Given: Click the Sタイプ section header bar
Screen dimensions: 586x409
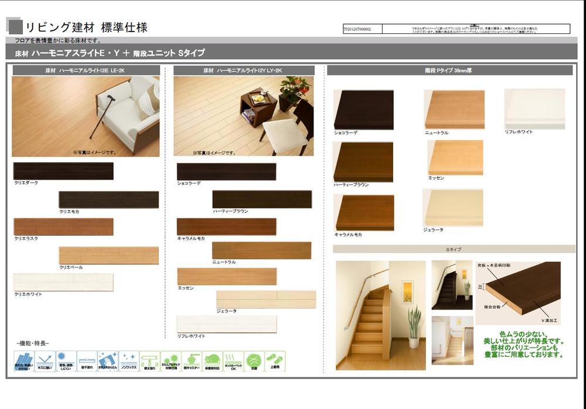Looking at the screenshot, I should tap(454, 249).
